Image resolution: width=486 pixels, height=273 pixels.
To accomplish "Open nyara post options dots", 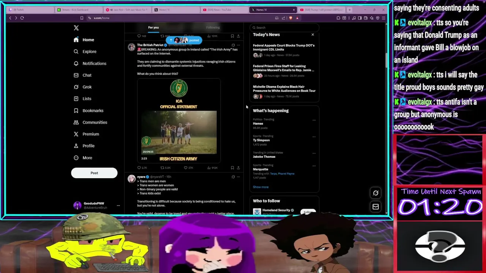I will pyautogui.click(x=238, y=177).
